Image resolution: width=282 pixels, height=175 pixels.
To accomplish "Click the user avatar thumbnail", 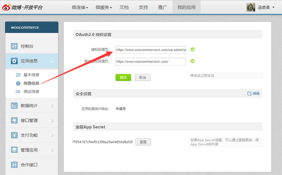I will 251,7.
